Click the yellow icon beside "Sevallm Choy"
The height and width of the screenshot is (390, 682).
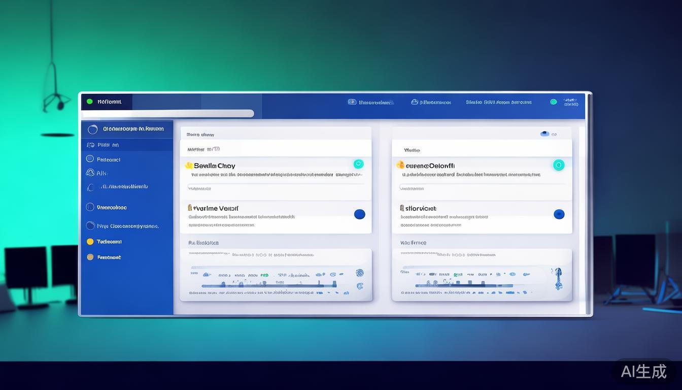(189, 166)
